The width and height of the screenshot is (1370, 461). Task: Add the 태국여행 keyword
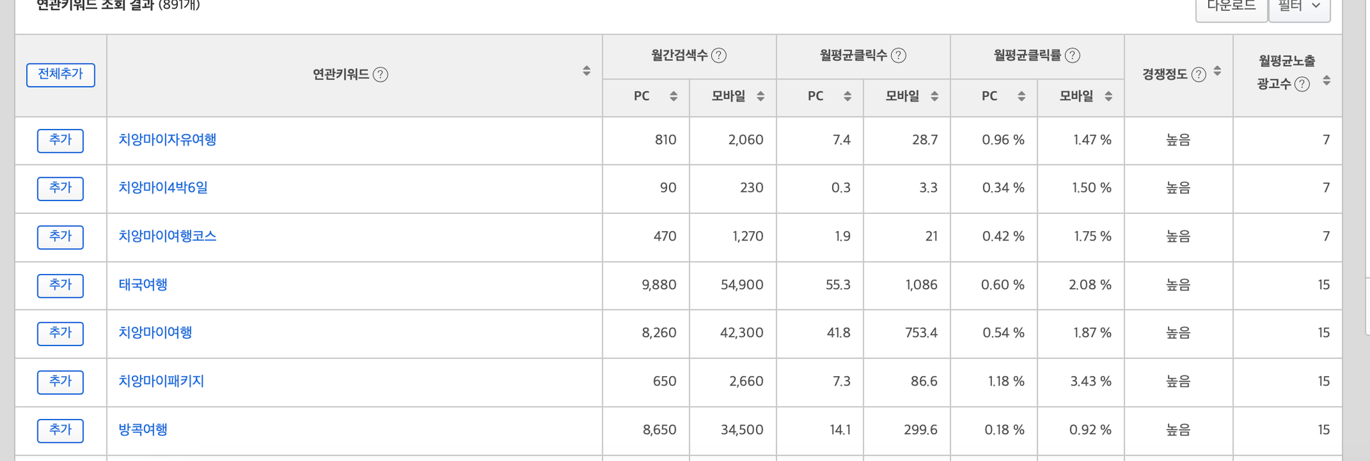(x=60, y=286)
